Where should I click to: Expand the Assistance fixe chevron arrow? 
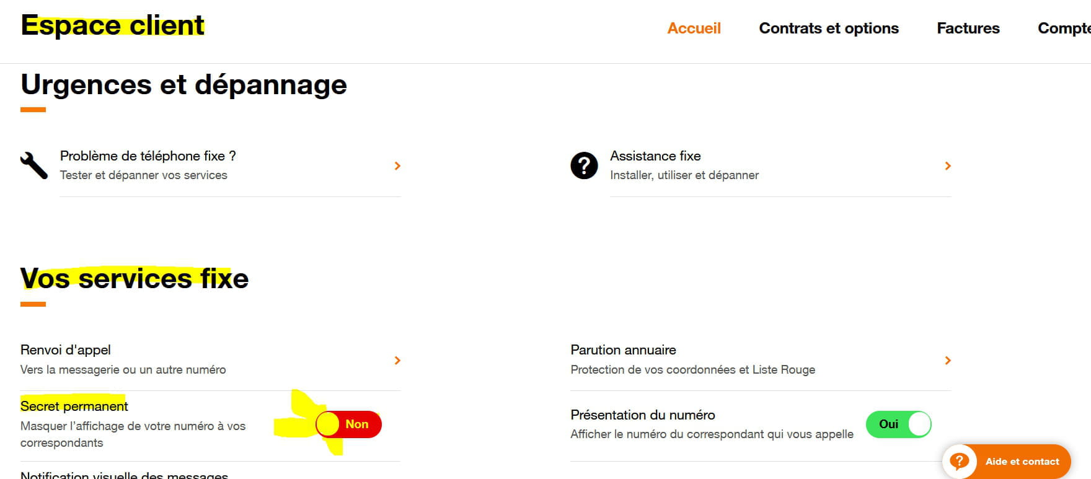(948, 166)
